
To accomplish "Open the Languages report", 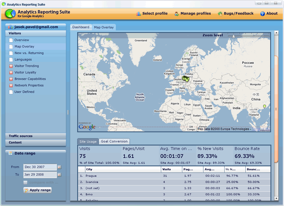I will pos(23,59).
